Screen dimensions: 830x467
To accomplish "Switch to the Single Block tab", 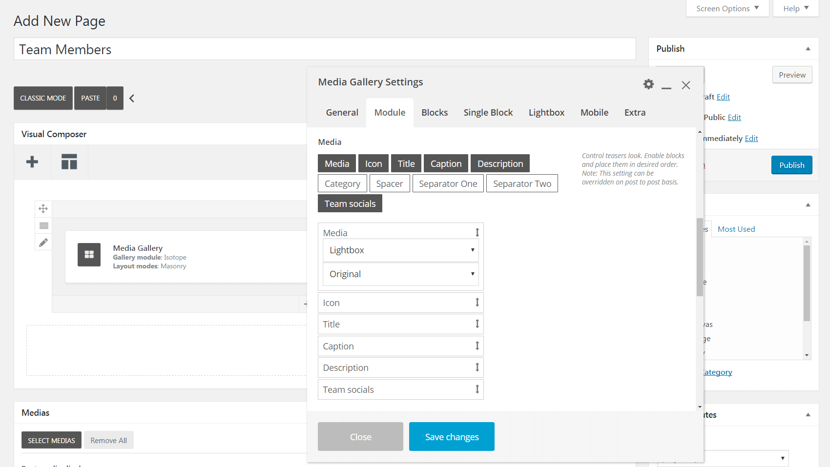I will (488, 112).
